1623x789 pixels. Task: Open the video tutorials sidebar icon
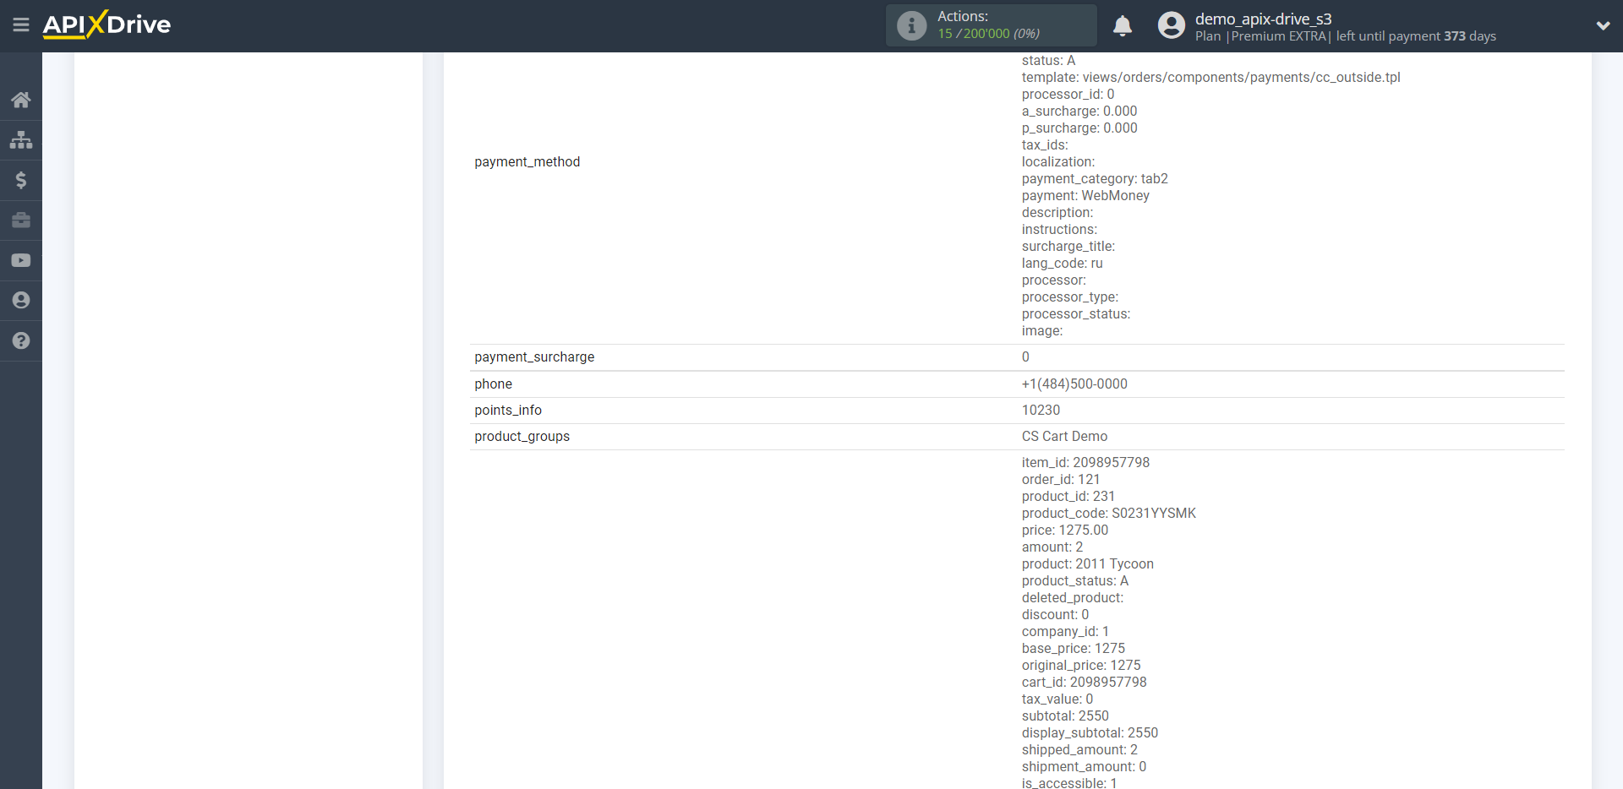pyautogui.click(x=21, y=260)
